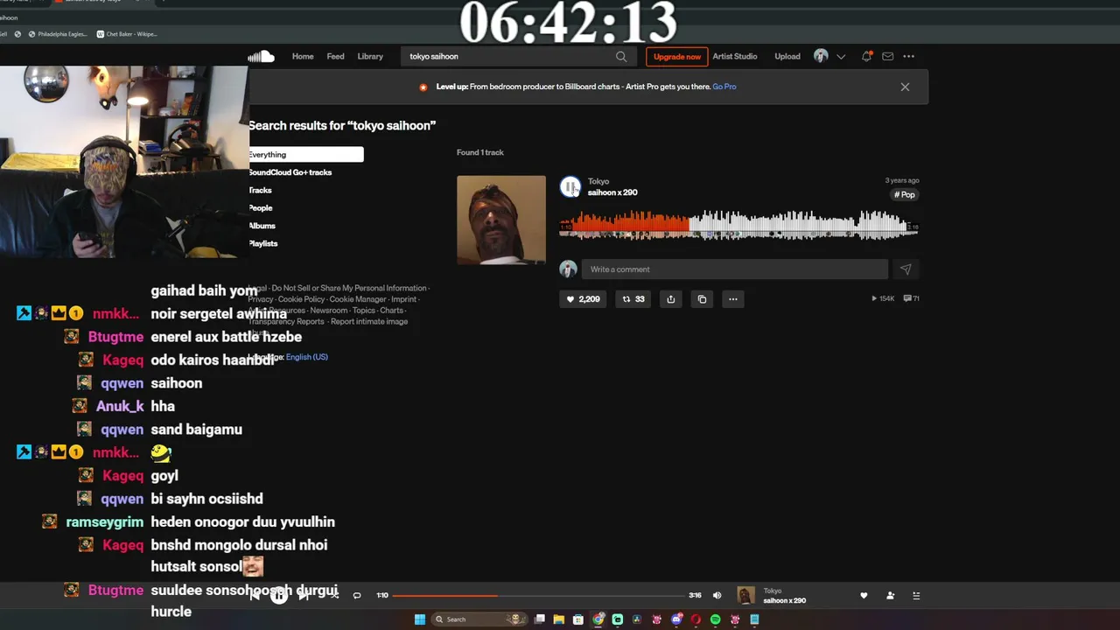Open the Feed page
Screen dimensions: 1120x630
pyautogui.click(x=335, y=56)
